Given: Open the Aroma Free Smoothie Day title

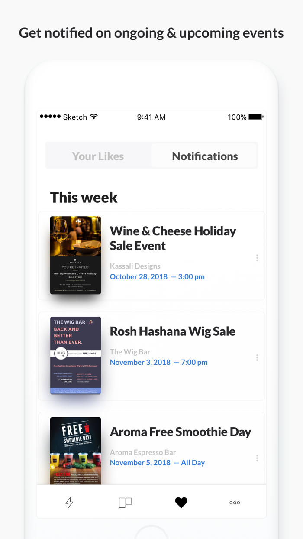Looking at the screenshot, I should [x=181, y=432].
